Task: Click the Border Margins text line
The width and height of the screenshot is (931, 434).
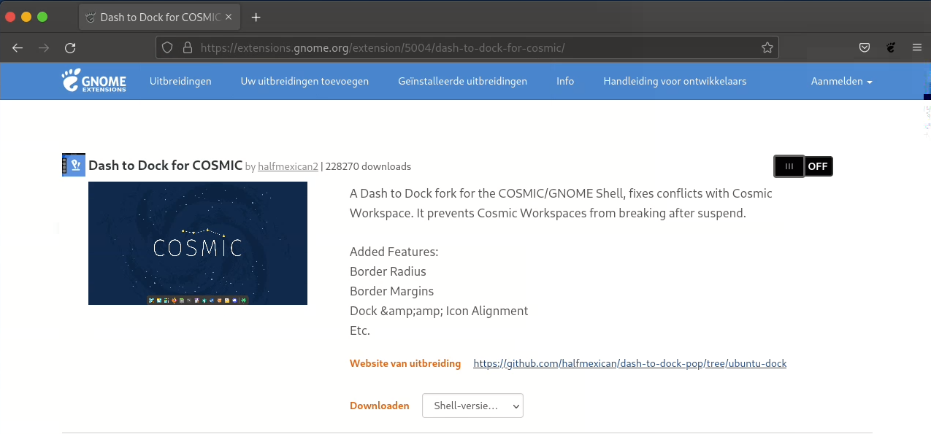Action: coord(391,291)
